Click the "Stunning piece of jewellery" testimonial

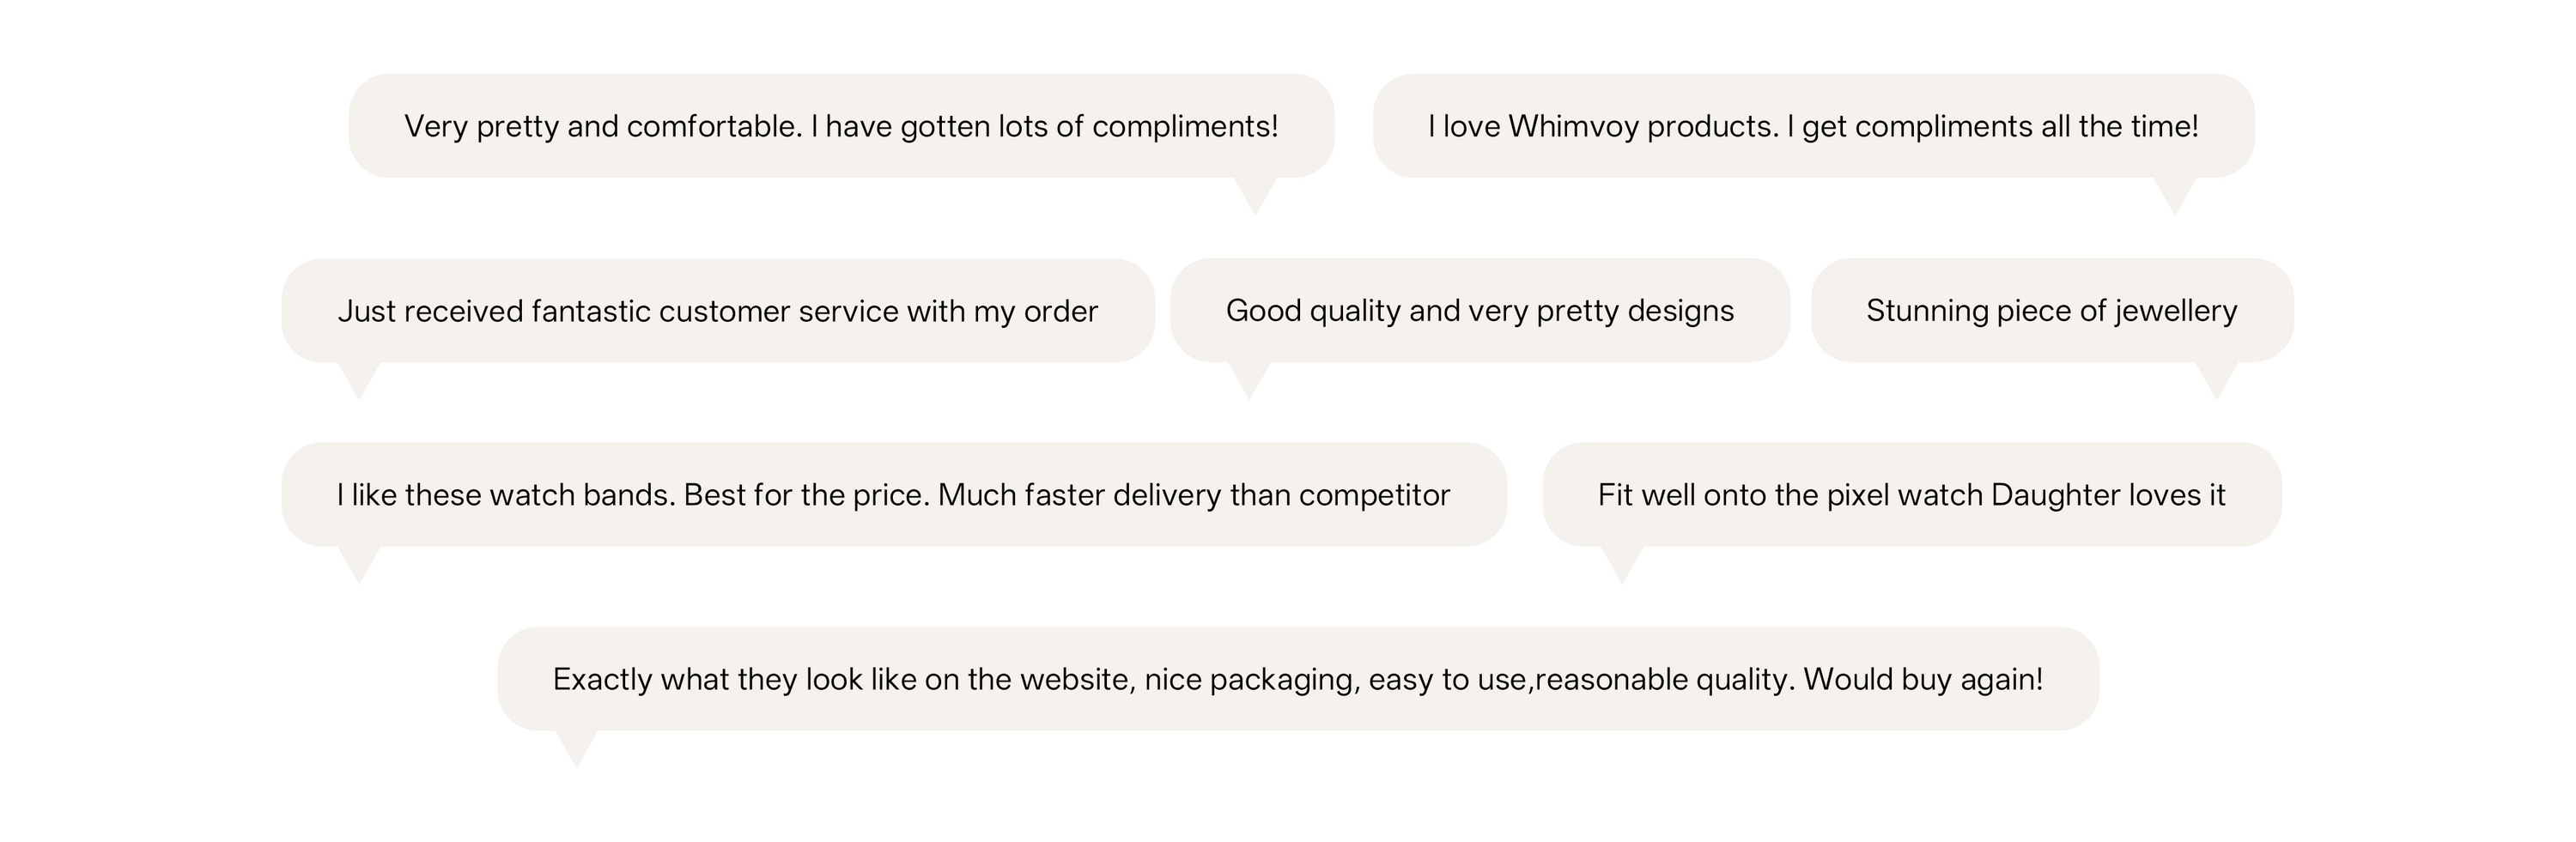(2051, 311)
